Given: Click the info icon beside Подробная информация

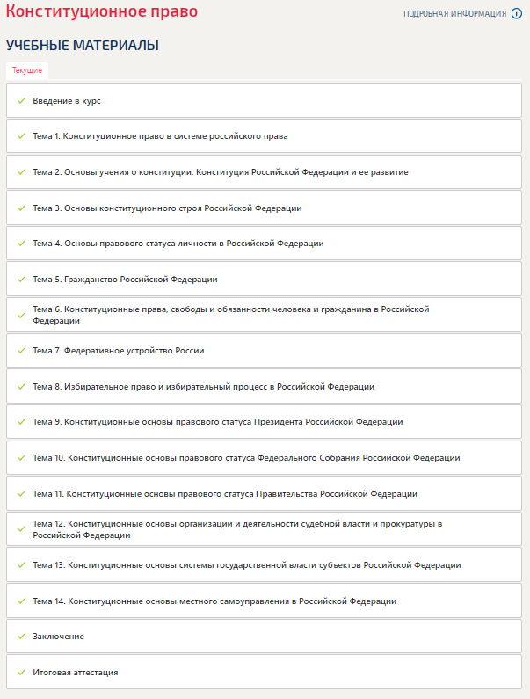Looking at the screenshot, I should 517,13.
